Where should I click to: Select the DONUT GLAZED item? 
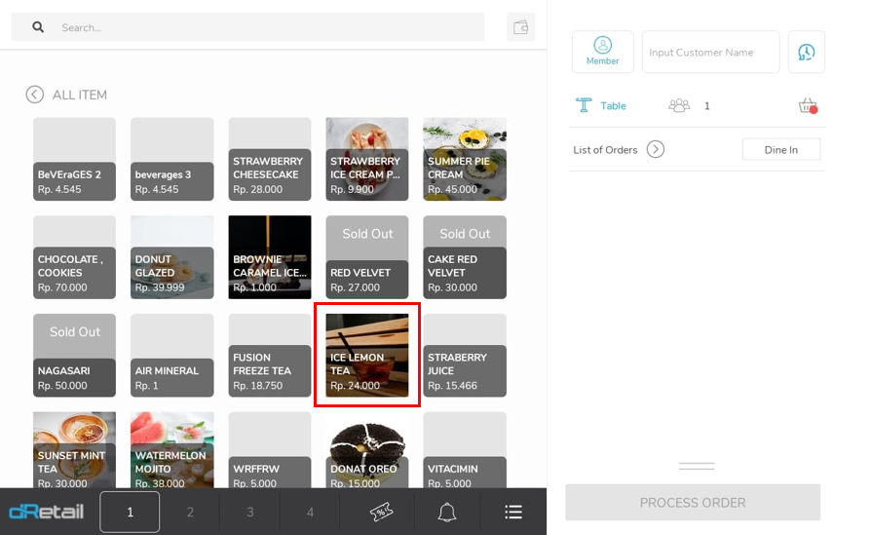[x=172, y=257]
